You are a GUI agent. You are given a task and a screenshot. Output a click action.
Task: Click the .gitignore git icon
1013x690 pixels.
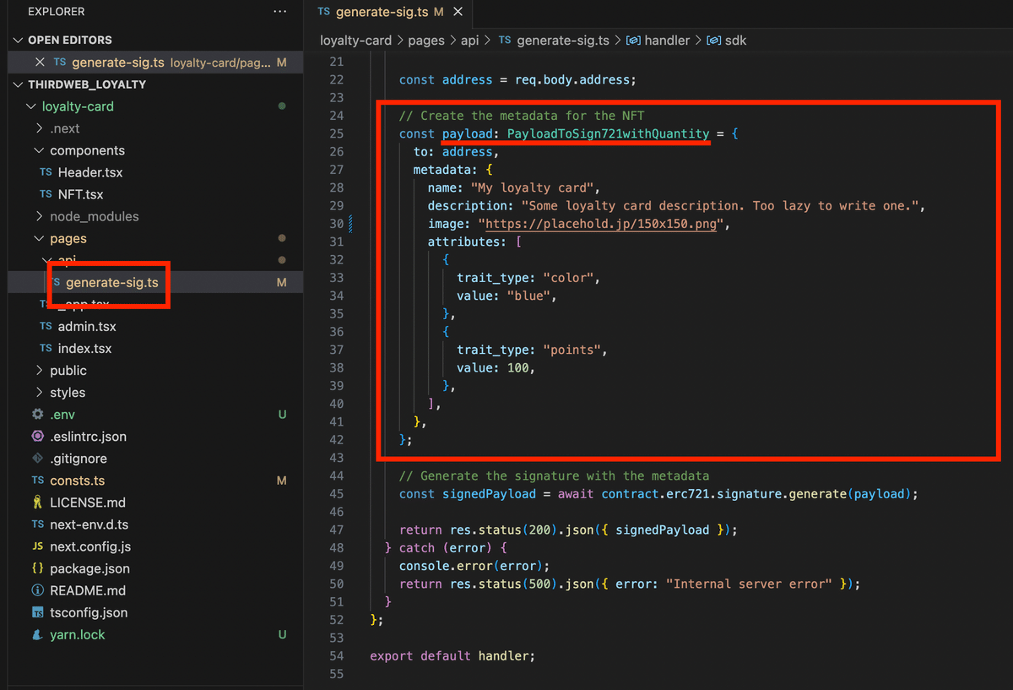[37, 458]
